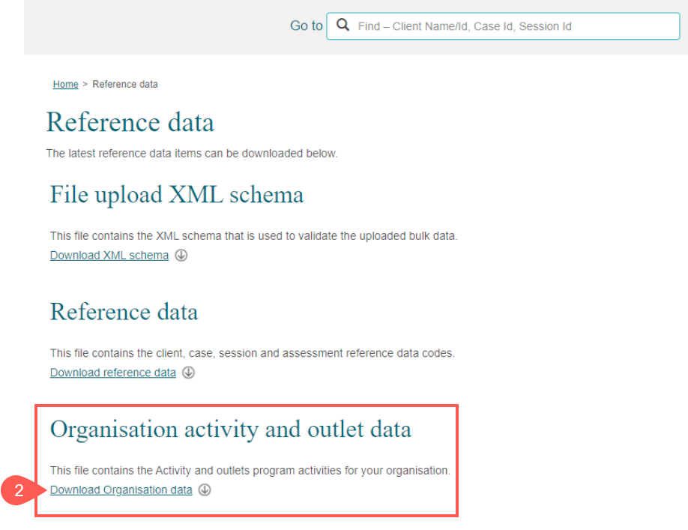This screenshot has height=530, width=688.
Task: Click the magnifying glass search icon
Action: (343, 25)
